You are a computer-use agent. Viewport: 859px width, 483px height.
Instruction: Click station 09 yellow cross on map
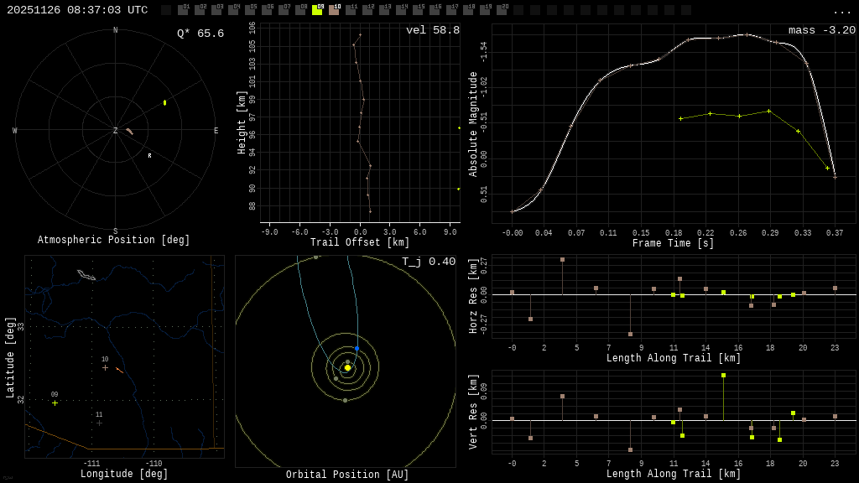(x=55, y=402)
